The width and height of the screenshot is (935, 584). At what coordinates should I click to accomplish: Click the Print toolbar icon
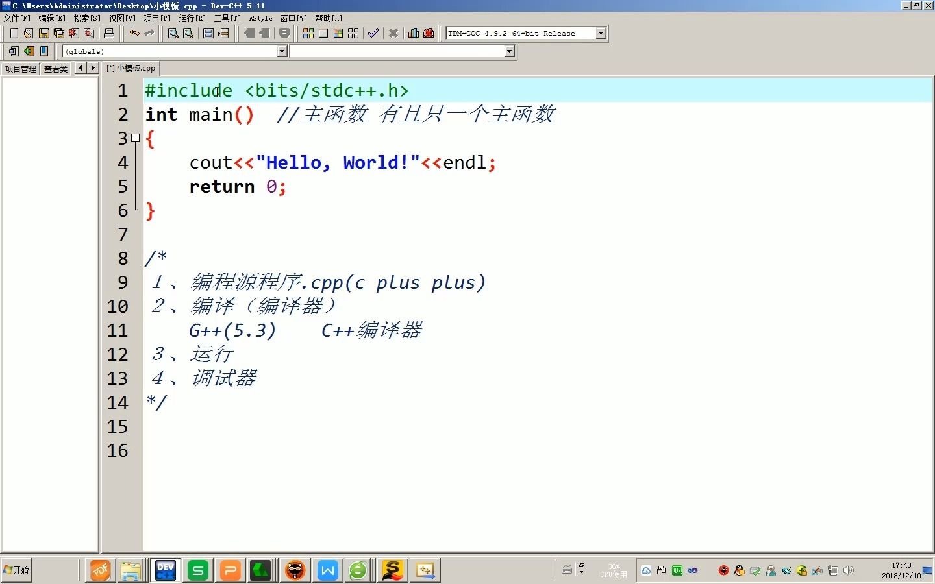pyautogui.click(x=109, y=33)
